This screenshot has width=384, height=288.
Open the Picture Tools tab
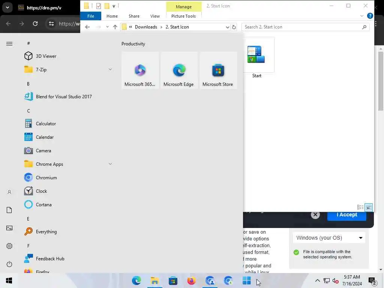(x=183, y=16)
